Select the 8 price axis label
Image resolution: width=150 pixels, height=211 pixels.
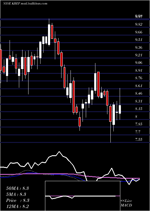click(136, 116)
